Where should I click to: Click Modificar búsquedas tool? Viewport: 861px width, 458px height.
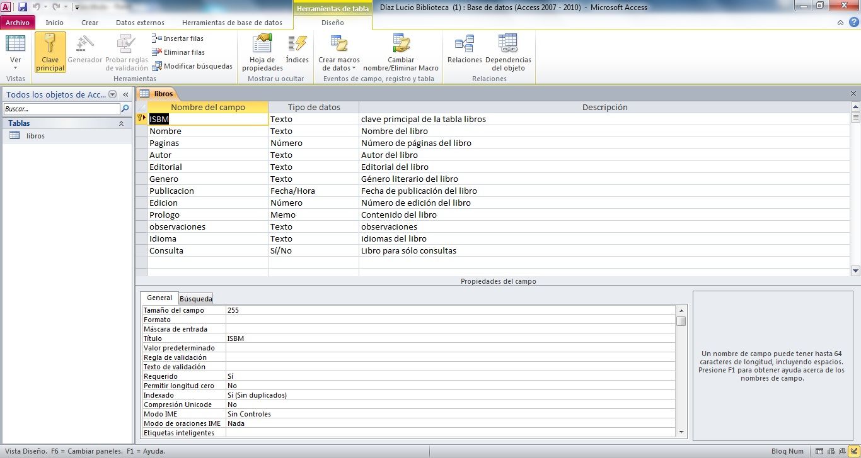pos(193,66)
